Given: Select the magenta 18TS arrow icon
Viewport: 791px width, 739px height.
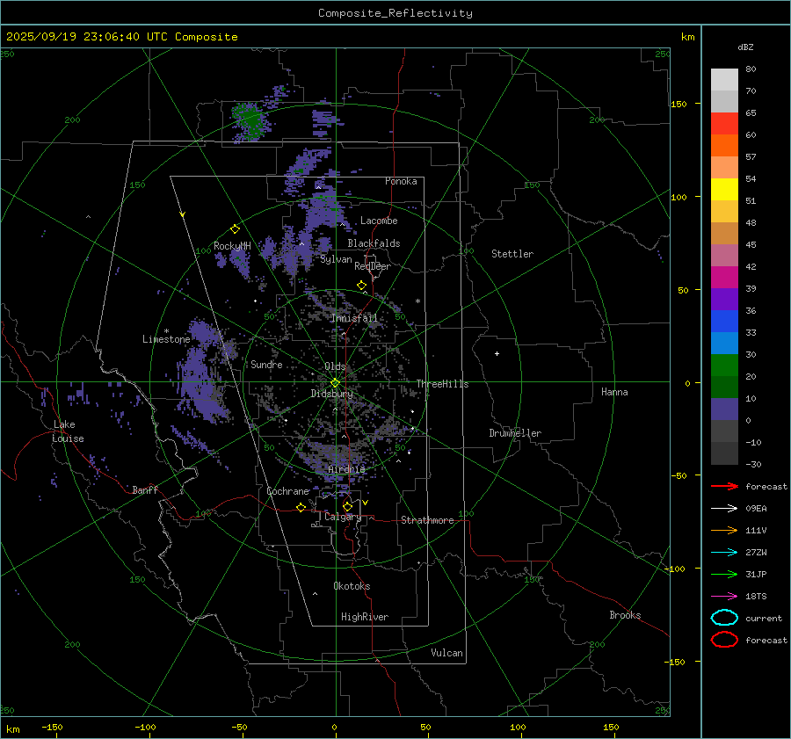Looking at the screenshot, I should point(724,596).
